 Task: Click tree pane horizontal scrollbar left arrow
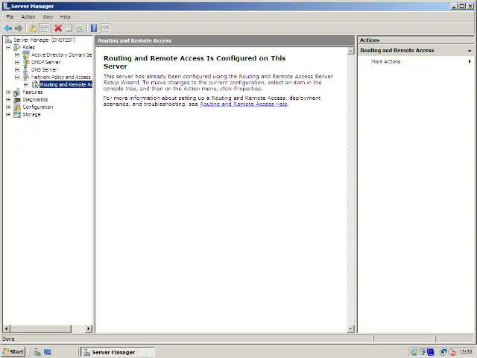(7, 329)
